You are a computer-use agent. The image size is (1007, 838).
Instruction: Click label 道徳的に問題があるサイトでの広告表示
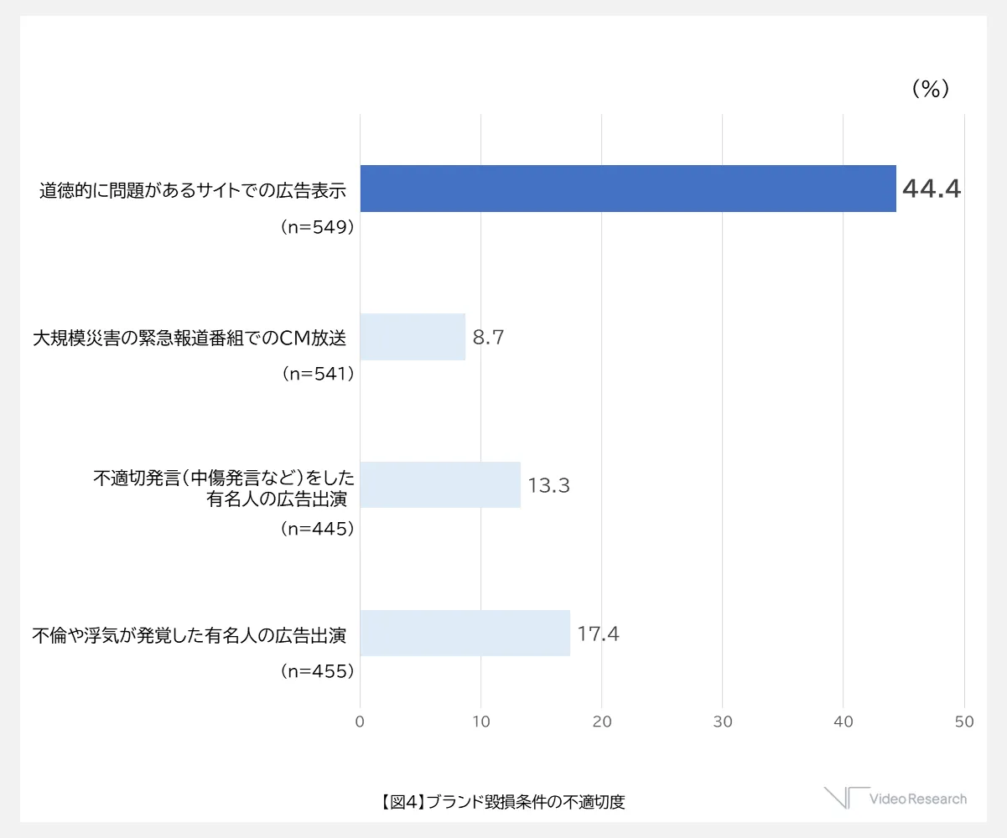click(x=193, y=190)
